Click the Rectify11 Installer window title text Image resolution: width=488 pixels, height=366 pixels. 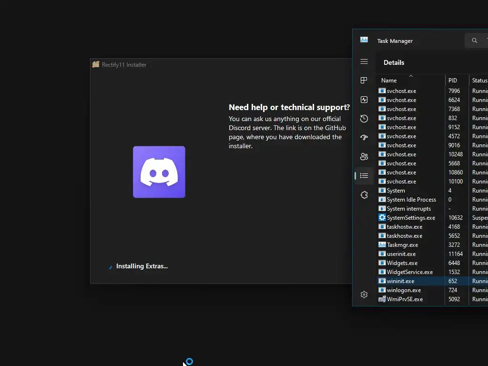(x=124, y=65)
